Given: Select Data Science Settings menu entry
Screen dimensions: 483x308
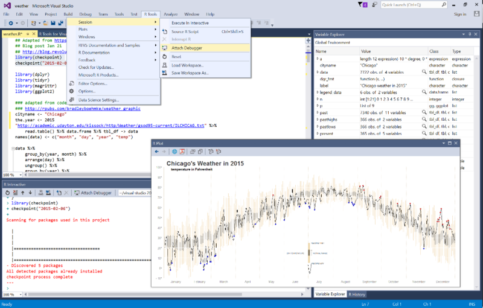Looking at the screenshot, I should point(98,100).
